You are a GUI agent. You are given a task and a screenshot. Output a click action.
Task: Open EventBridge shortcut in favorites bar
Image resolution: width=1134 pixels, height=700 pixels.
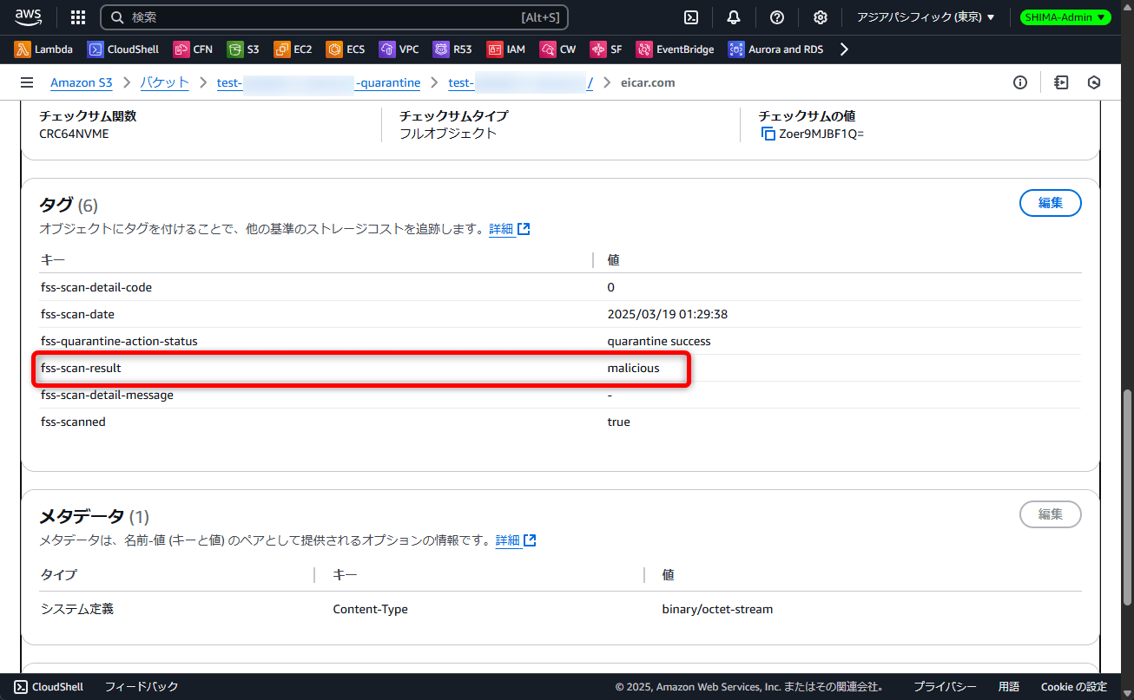point(676,49)
